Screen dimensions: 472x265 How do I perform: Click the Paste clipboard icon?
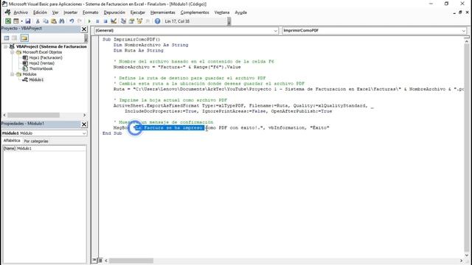tap(54, 21)
